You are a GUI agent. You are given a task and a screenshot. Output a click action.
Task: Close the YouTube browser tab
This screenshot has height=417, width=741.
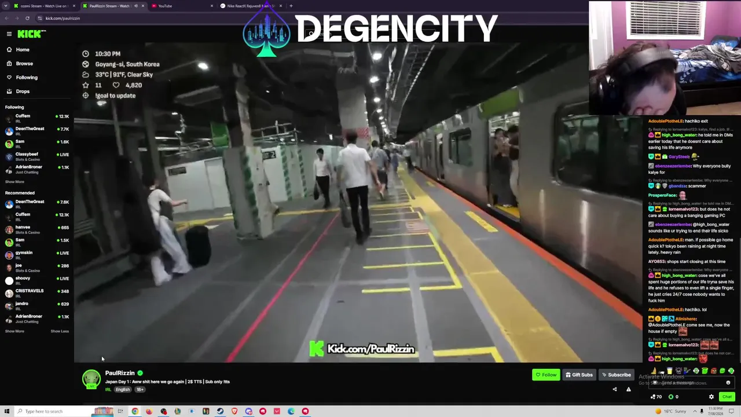211,6
